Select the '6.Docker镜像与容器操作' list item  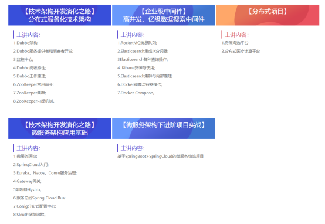pos(140,84)
